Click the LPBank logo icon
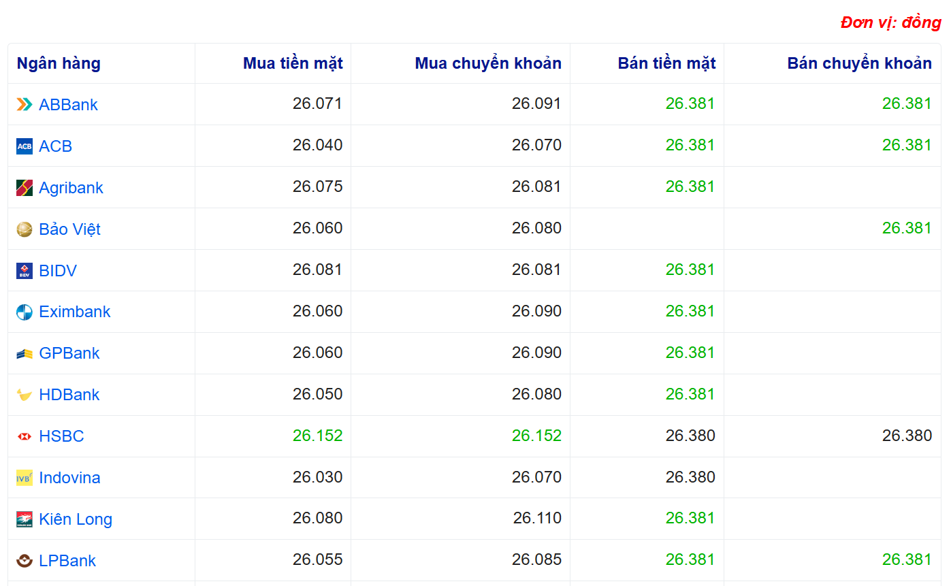Image resolution: width=951 pixels, height=586 pixels. point(25,561)
